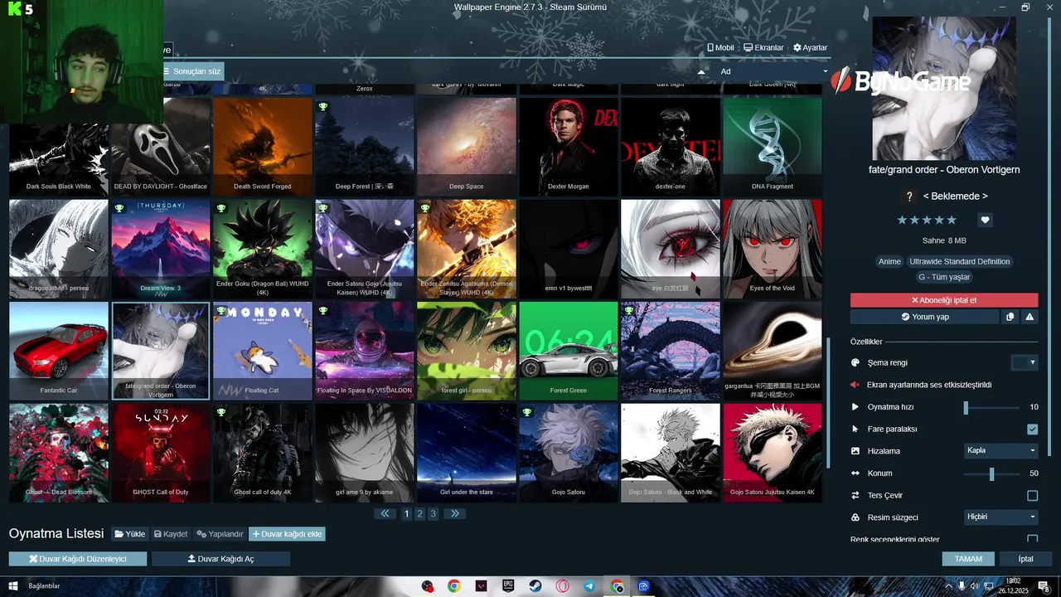
Task: Click the TAMAM button
Action: [x=968, y=559]
